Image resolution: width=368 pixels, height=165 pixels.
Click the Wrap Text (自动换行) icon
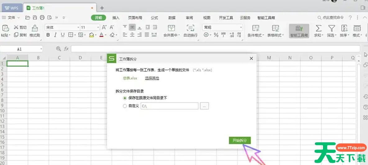[190, 28]
